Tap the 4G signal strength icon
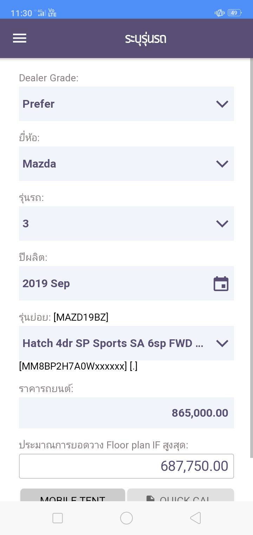 [41, 13]
